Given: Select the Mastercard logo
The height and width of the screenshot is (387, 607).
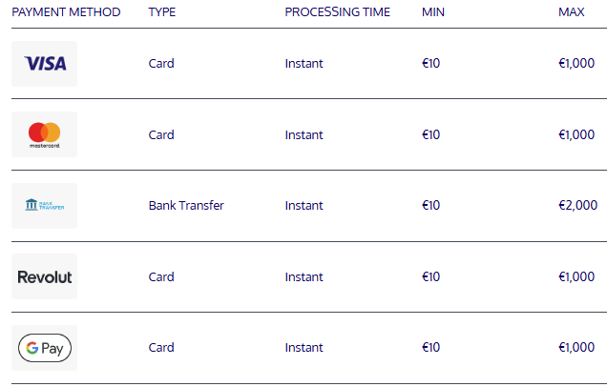Looking at the screenshot, I should coord(44,134).
